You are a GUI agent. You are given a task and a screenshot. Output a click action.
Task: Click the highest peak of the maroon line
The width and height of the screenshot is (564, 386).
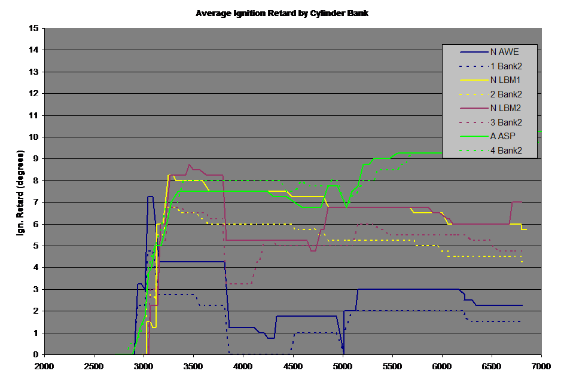point(190,165)
